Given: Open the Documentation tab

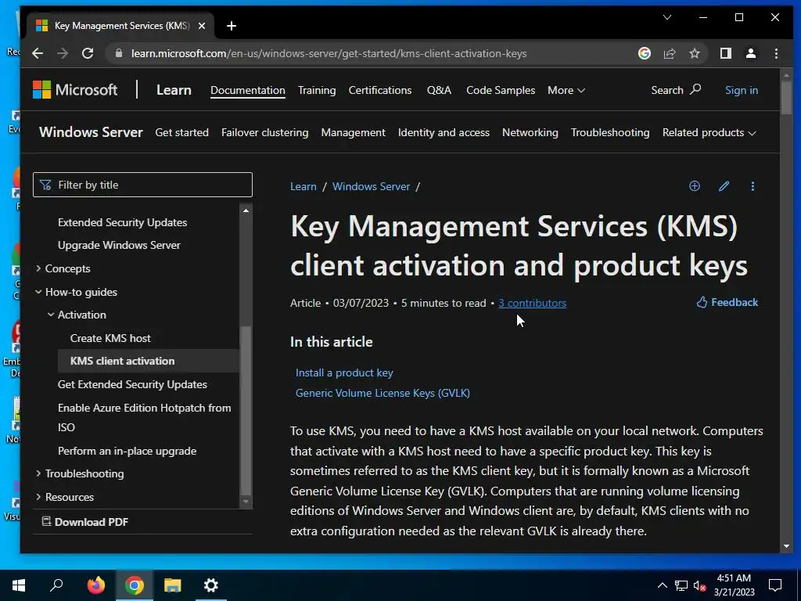Looking at the screenshot, I should [248, 90].
